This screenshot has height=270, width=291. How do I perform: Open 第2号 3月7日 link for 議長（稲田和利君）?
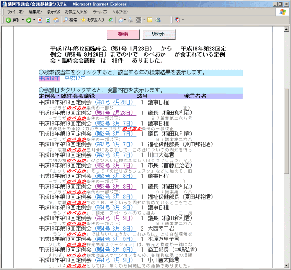[x=114, y=134]
